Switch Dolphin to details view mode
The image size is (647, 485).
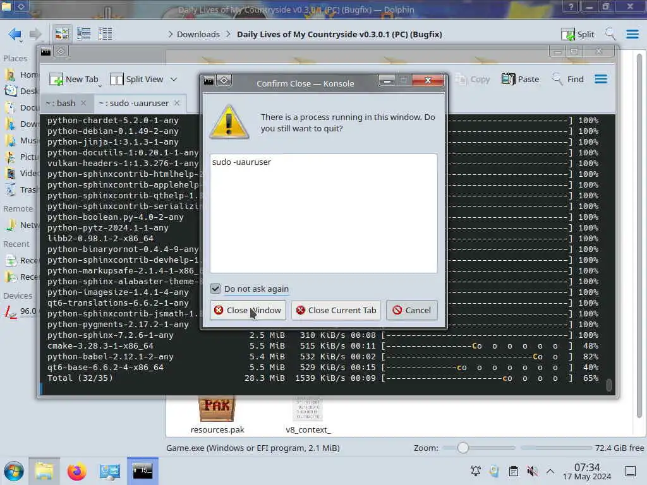click(x=106, y=34)
